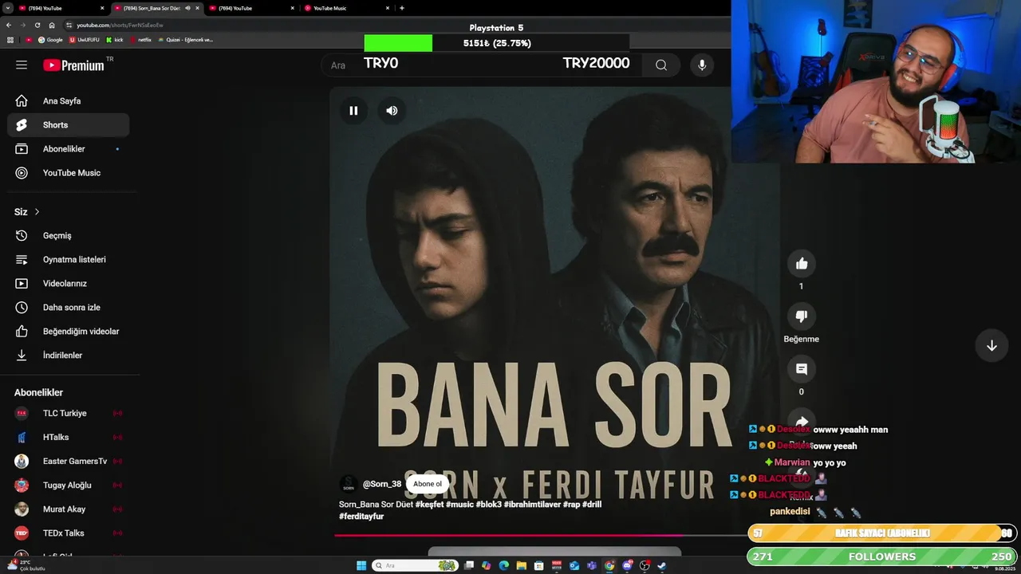Image resolution: width=1021 pixels, height=574 pixels.
Task: Select Shorts in the sidebar
Action: pos(69,125)
